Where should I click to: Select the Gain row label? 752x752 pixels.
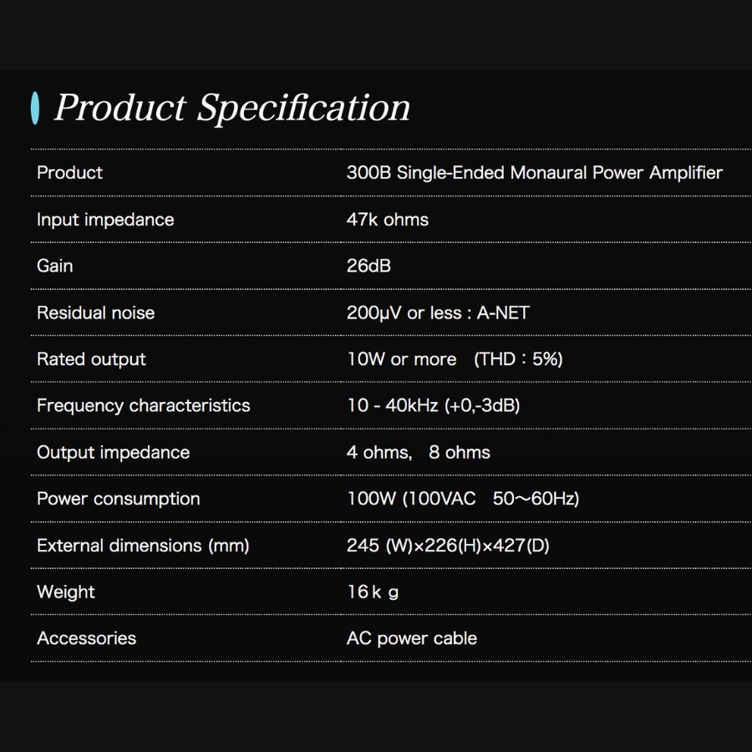(x=55, y=266)
